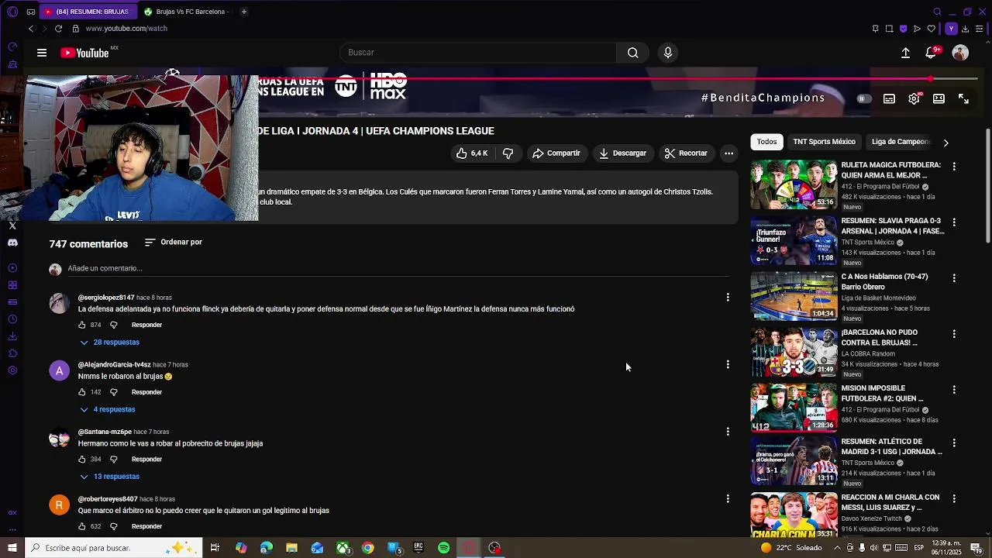Go to the YouTube home logo
This screenshot has height=558, width=992.
(x=85, y=53)
